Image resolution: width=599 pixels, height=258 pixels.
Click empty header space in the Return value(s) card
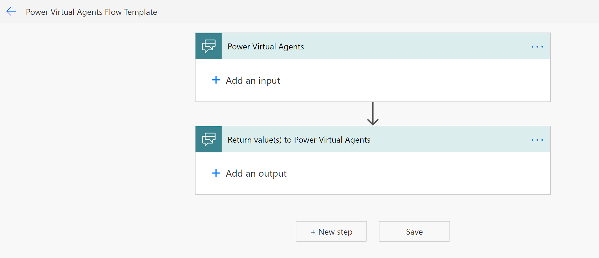[445, 140]
